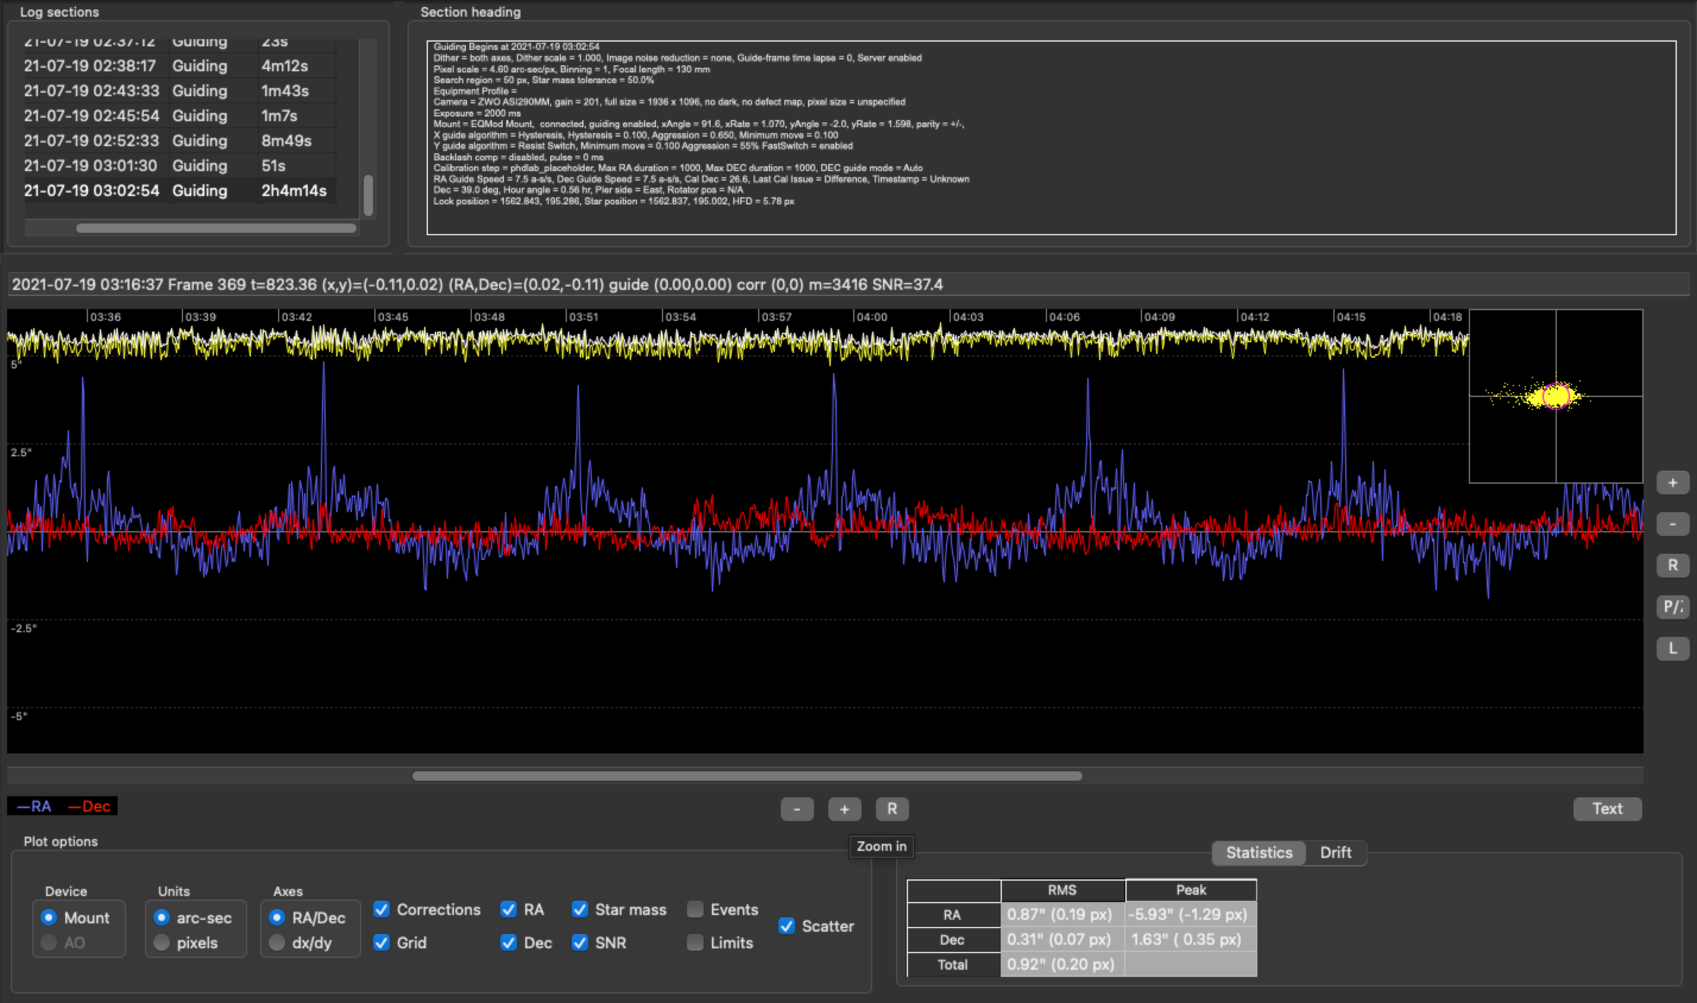Select the Statistics tab

tap(1258, 852)
